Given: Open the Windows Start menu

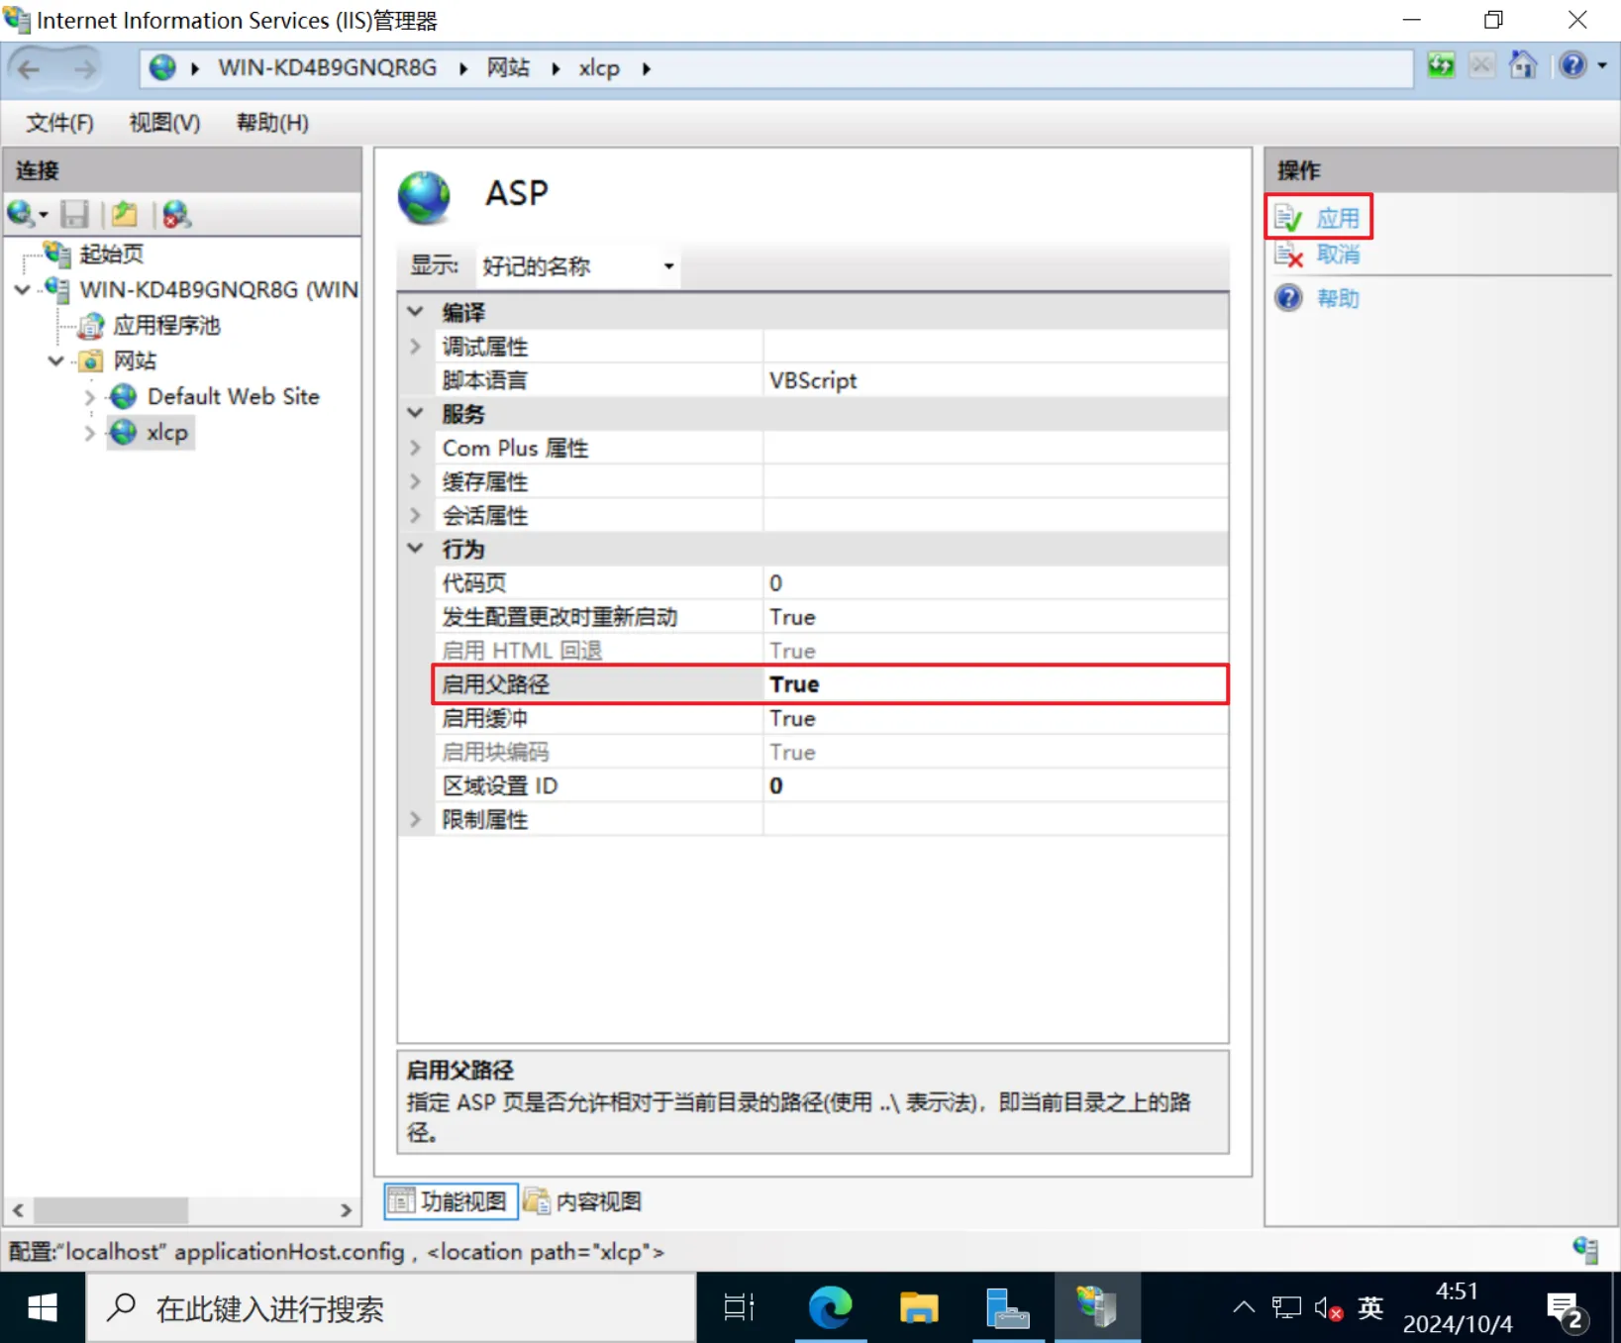Looking at the screenshot, I should click(x=43, y=1308).
